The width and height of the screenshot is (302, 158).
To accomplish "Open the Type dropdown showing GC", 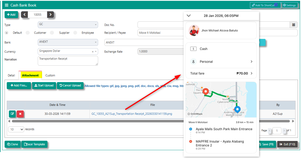I will click(68, 25).
